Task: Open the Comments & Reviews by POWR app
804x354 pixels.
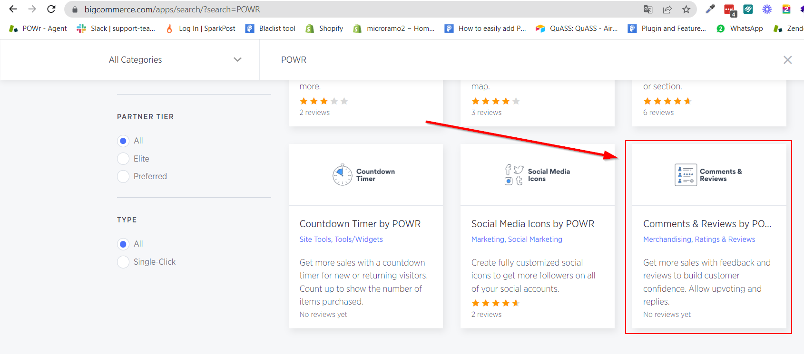Action: [x=707, y=224]
